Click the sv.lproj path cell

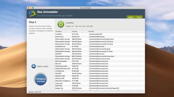99,59
